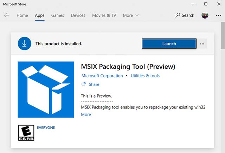
Task: Click the Search magnifier icon
Action: click(x=178, y=15)
